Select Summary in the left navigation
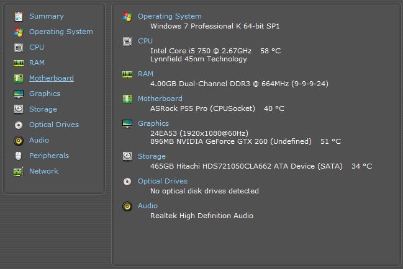Viewport: 403px width, 269px height. click(46, 16)
